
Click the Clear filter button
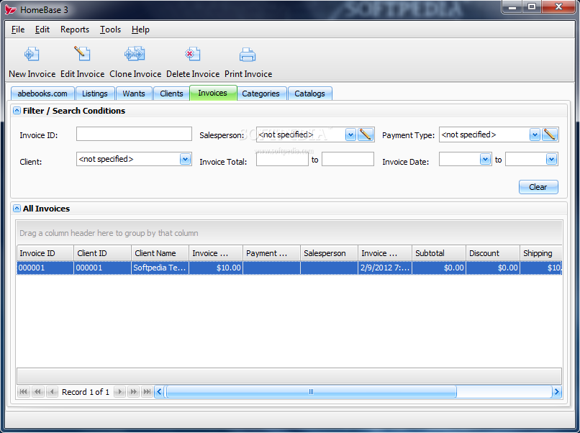tap(538, 187)
